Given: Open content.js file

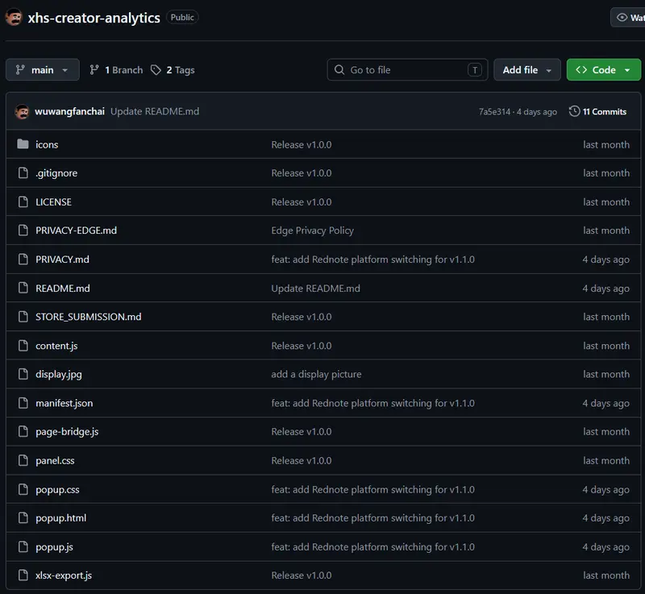Looking at the screenshot, I should 56,346.
